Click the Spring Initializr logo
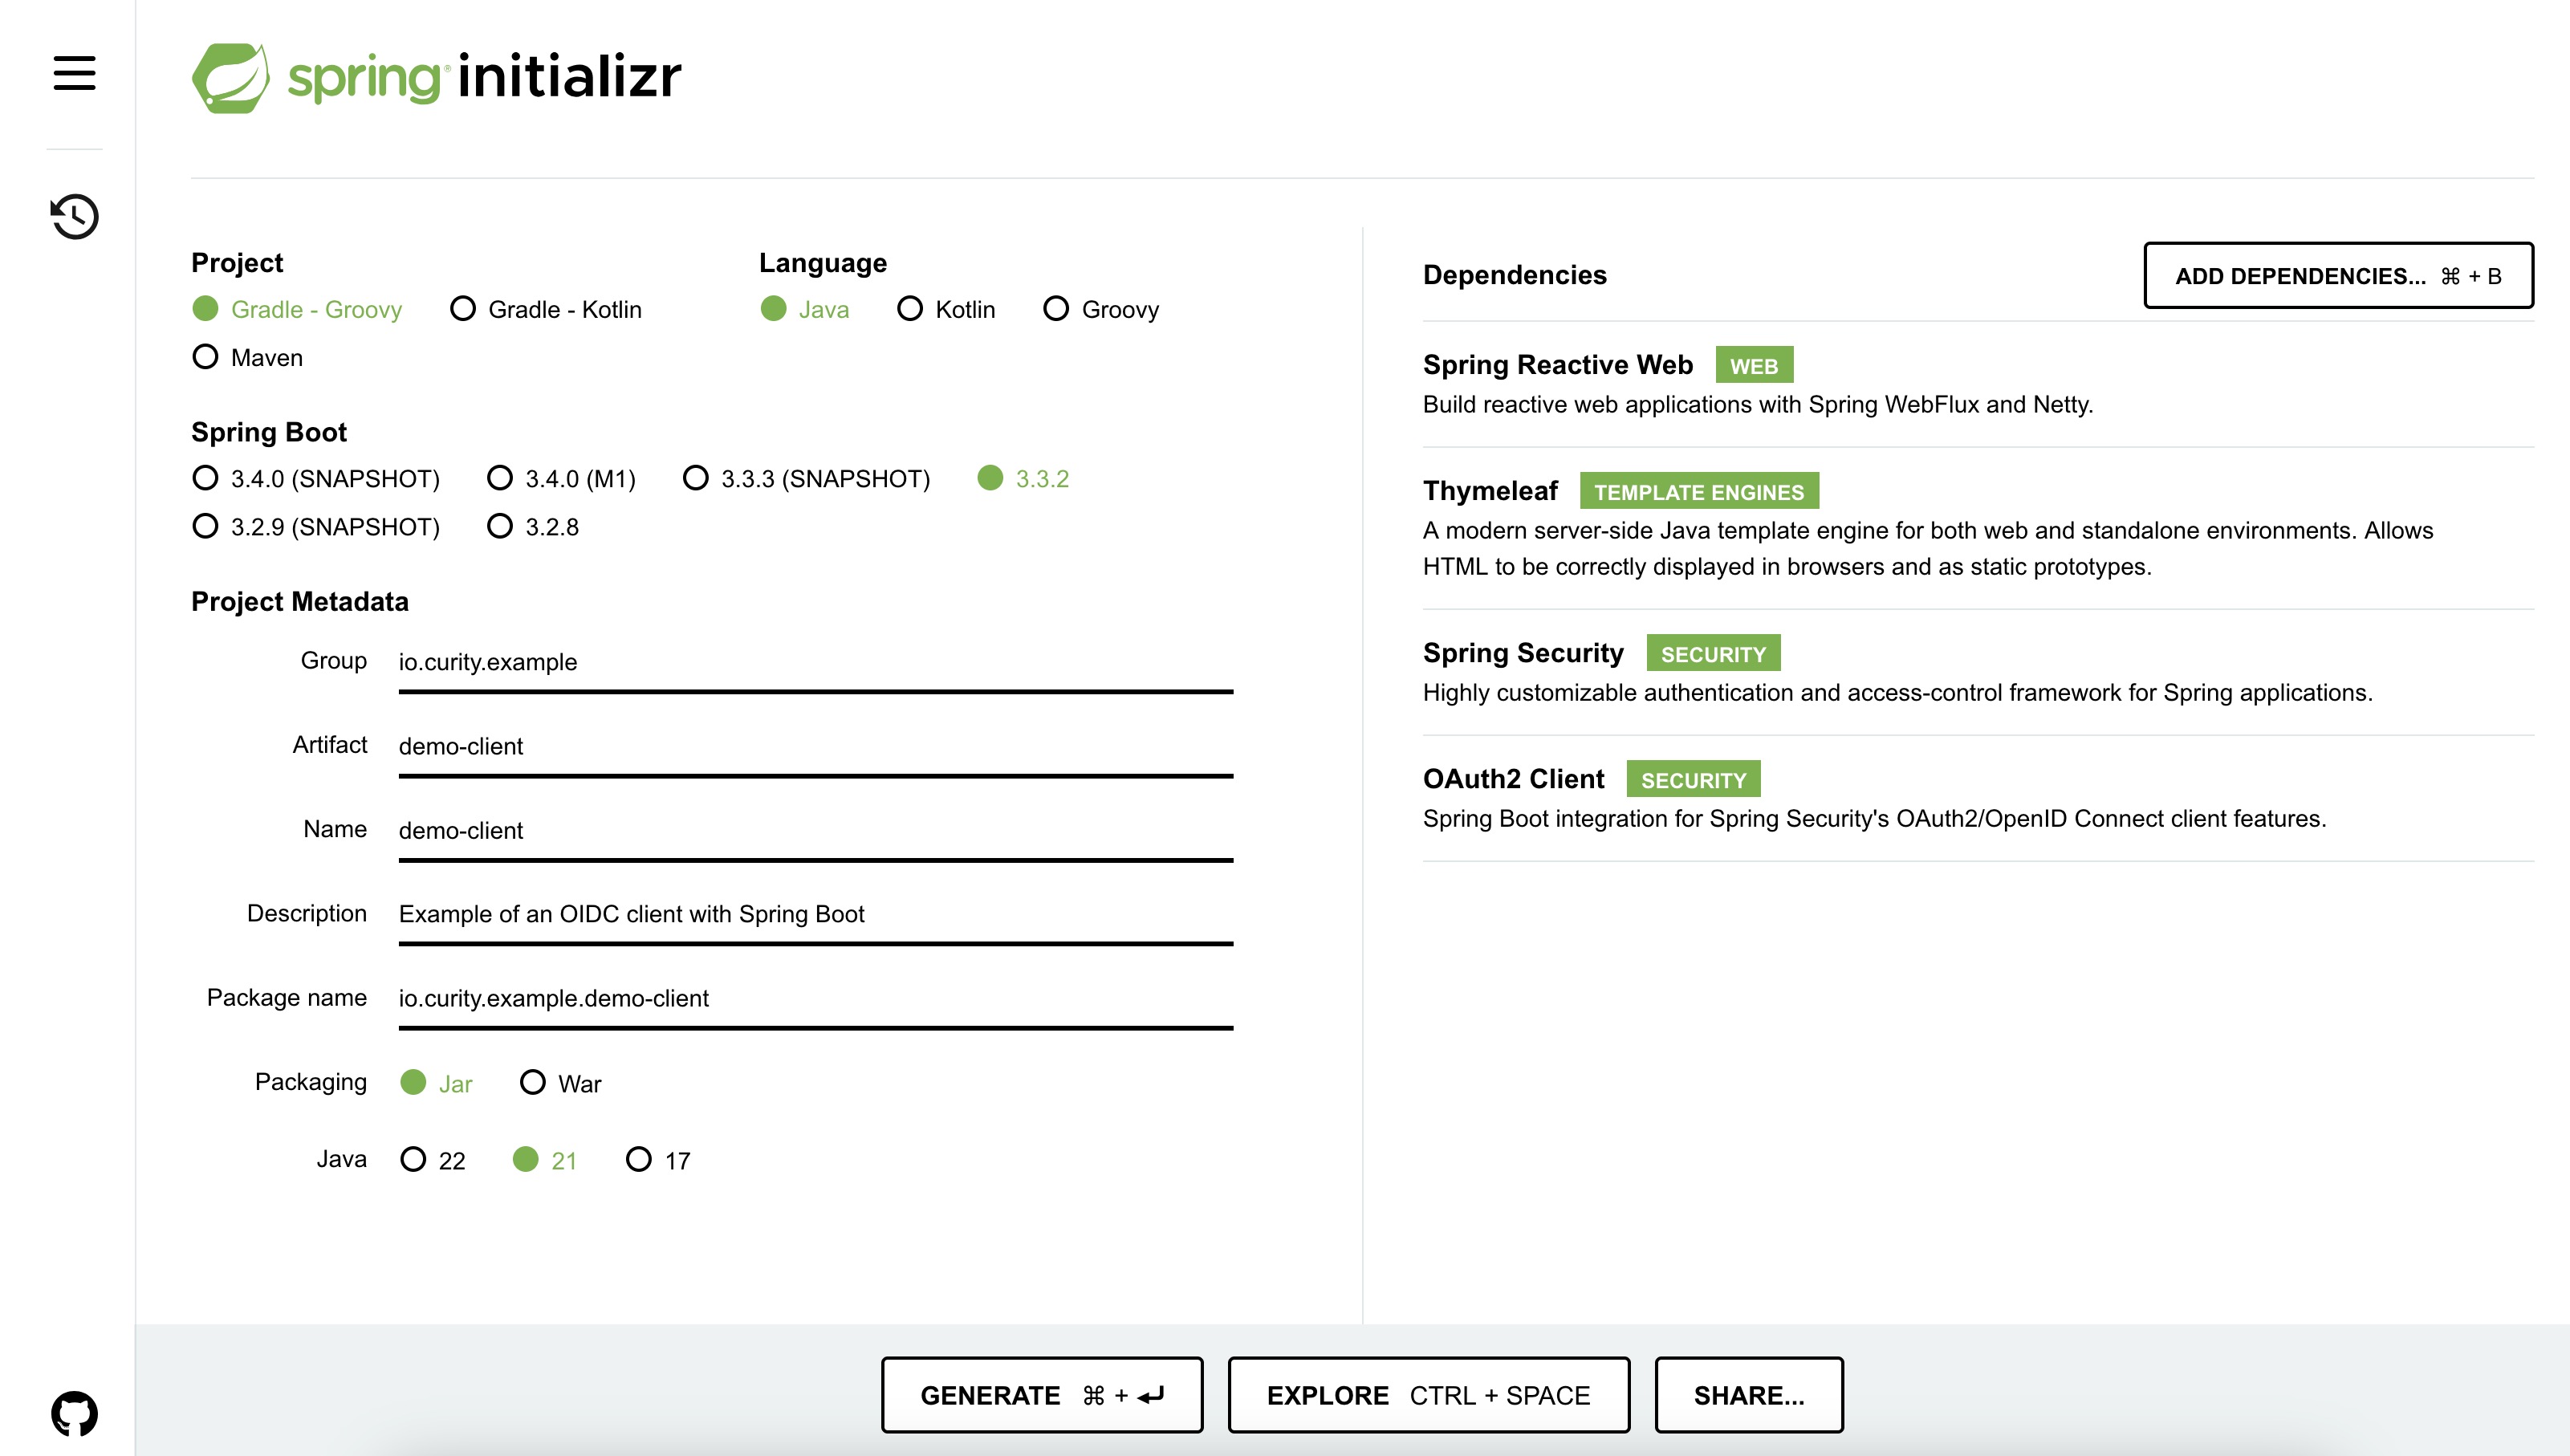This screenshot has height=1456, width=2570. [x=436, y=77]
